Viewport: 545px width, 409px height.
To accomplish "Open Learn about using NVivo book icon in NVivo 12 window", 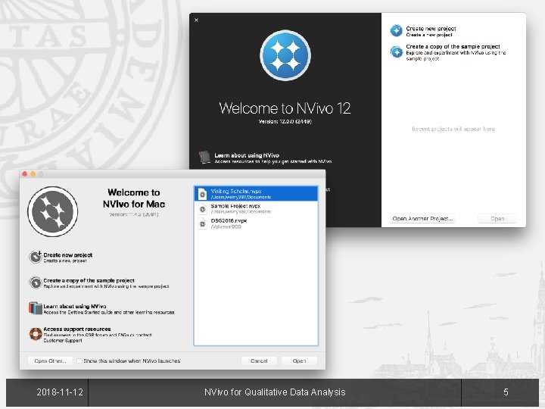I will [x=204, y=158].
